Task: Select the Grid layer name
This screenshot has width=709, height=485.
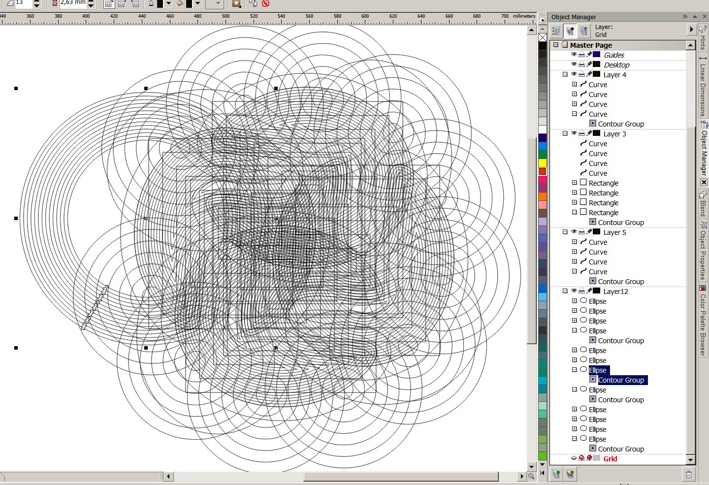Action: pyautogui.click(x=610, y=459)
